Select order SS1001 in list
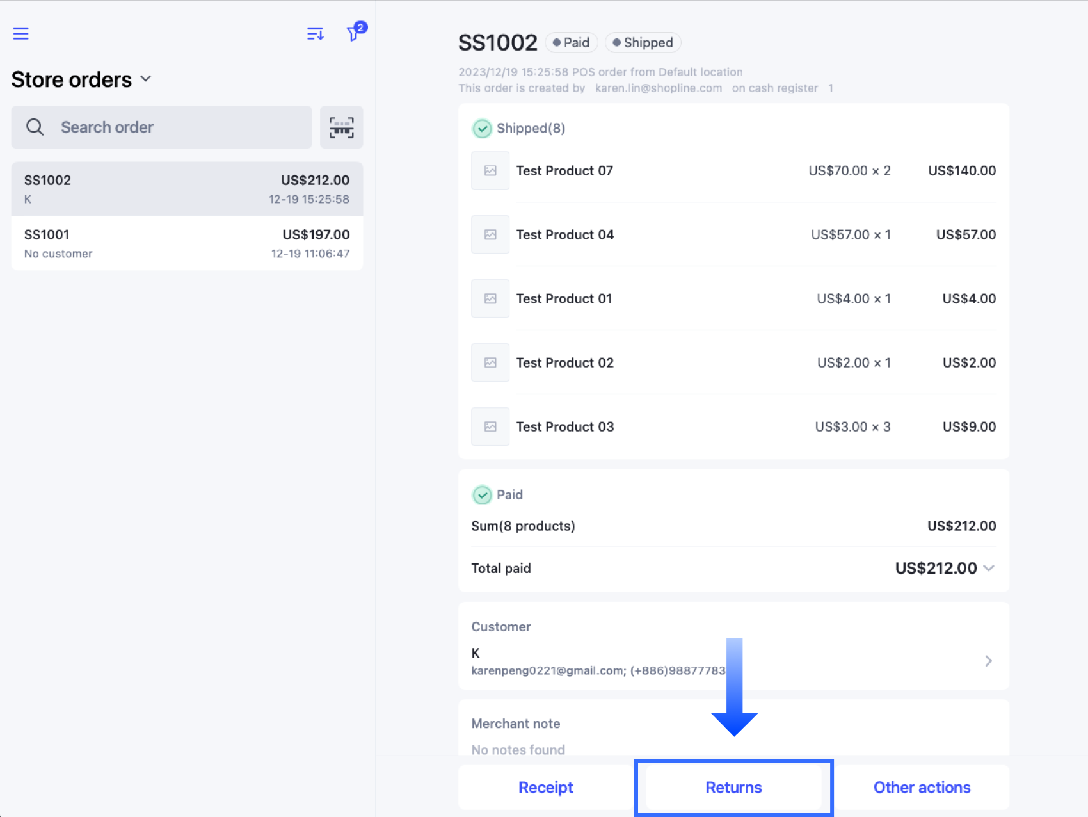 pyautogui.click(x=187, y=244)
